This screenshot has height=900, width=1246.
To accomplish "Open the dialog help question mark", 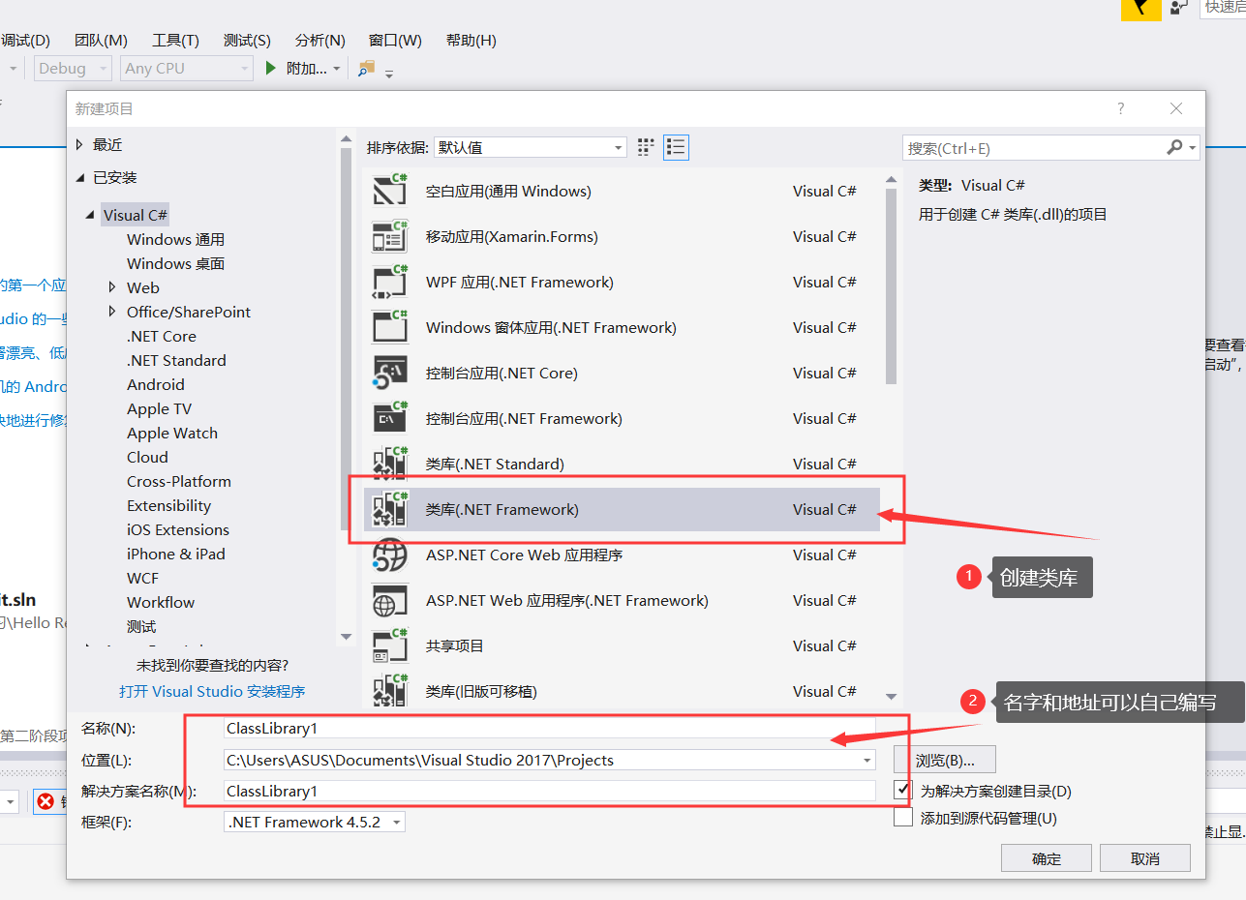I will 1121,108.
